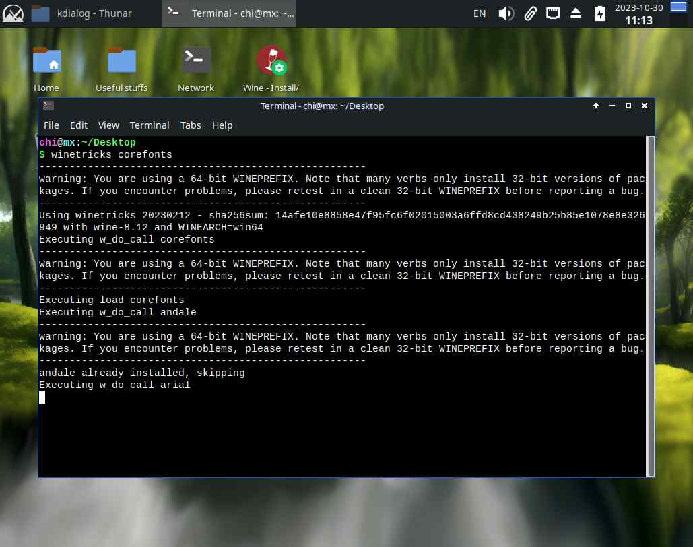Click the 'winetricks corefonts' command text
Image resolution: width=693 pixels, height=547 pixels.
coord(111,155)
